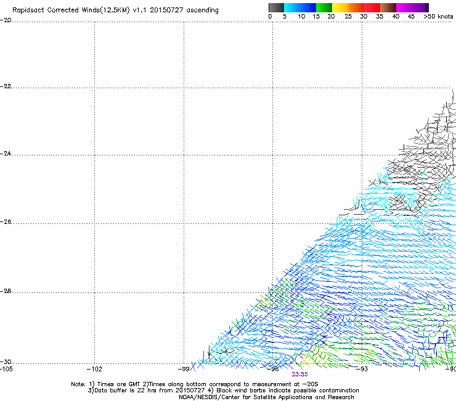Click the '>50 knots' legend label
The image size is (456, 401).
438,17
